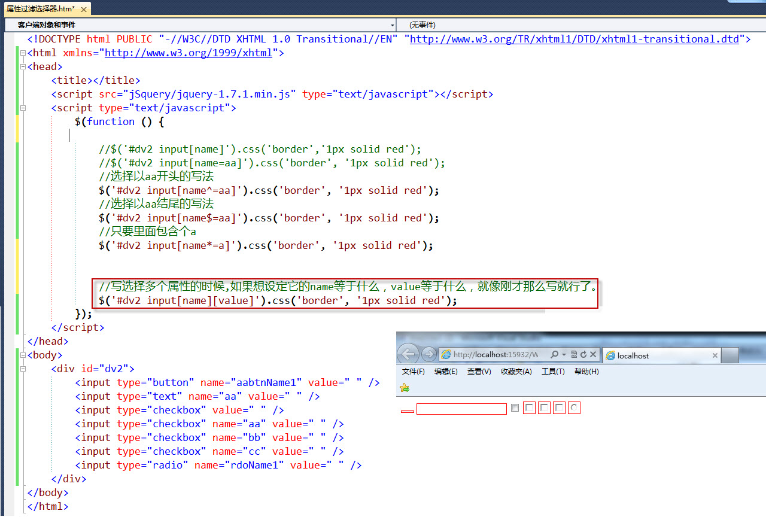Screen dimensions: 766x517
Task: Click the name="aabtnName1" button input line
Action: (x=227, y=382)
